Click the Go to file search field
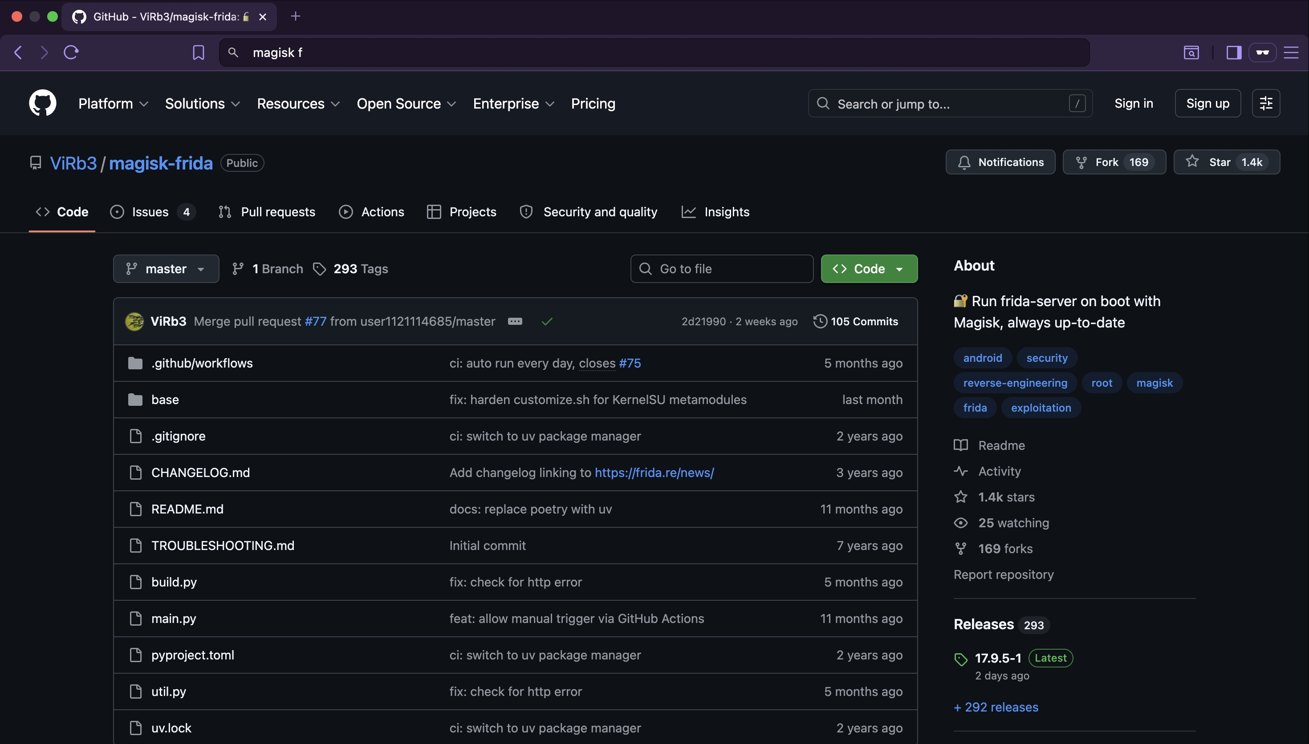Screen dimensions: 1309x744 (x=722, y=269)
